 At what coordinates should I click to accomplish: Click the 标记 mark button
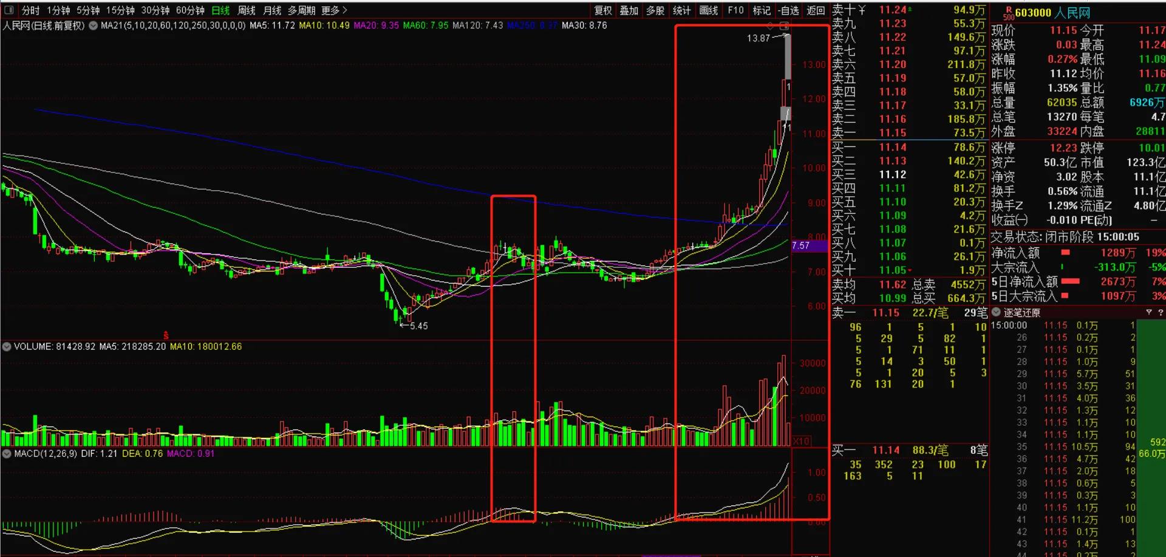(762, 10)
